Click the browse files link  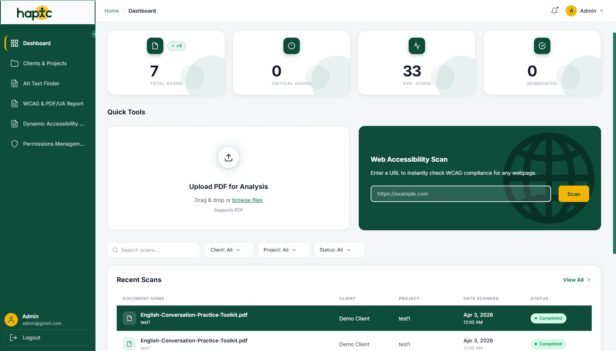pyautogui.click(x=247, y=200)
